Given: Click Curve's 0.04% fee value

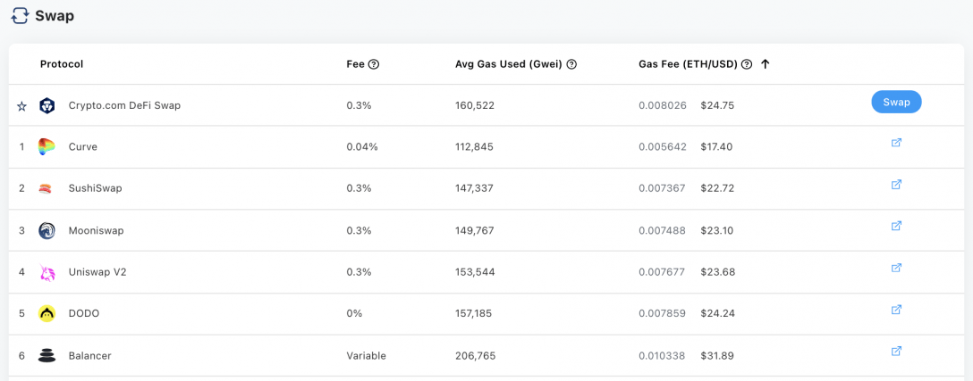Looking at the screenshot, I should [x=362, y=147].
